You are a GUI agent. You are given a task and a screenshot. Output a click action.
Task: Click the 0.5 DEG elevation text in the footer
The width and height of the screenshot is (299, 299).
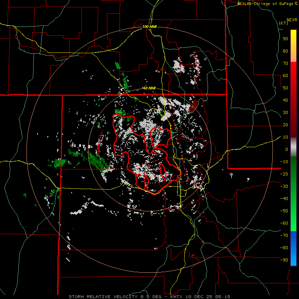point(151,297)
